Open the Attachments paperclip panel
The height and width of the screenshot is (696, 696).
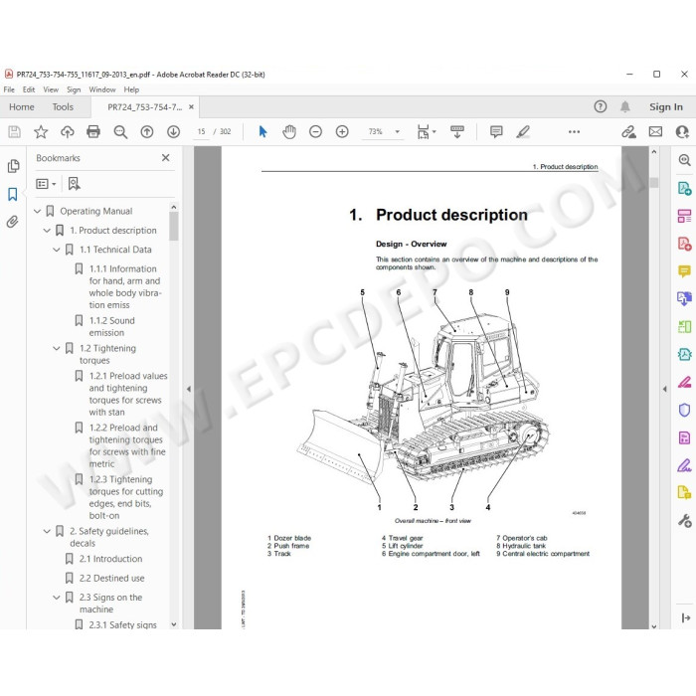tap(13, 222)
